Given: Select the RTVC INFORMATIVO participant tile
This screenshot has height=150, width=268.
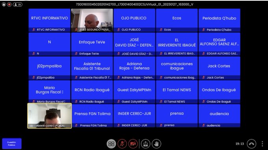Looking at the screenshot, I should pyautogui.click(x=49, y=20).
